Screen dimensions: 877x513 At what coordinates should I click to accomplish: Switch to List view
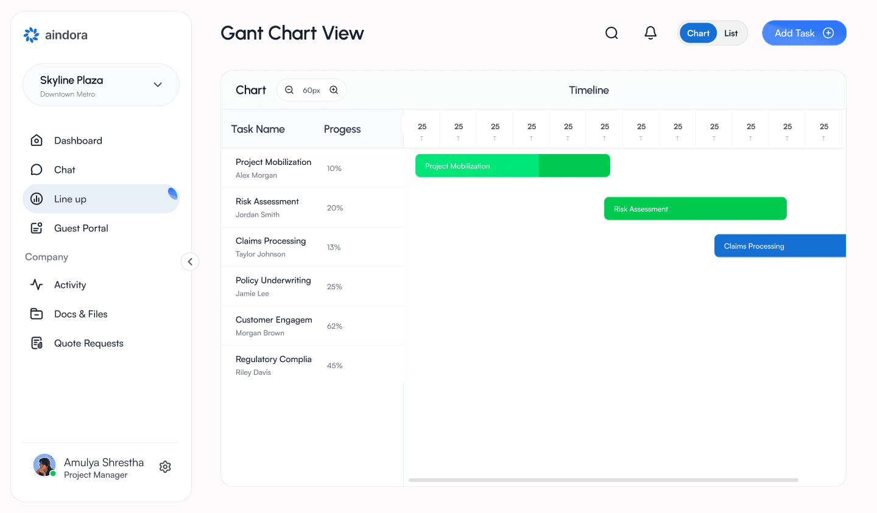pyautogui.click(x=731, y=33)
